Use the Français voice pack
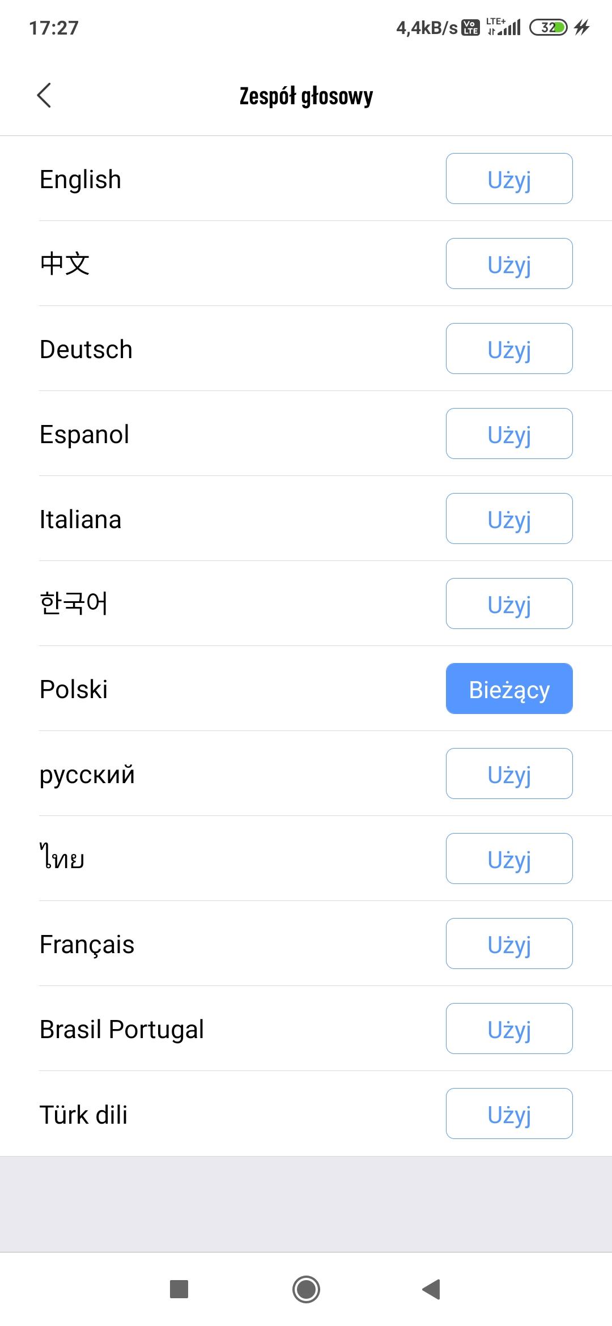Screen dimensions: 612x1326 [x=509, y=944]
